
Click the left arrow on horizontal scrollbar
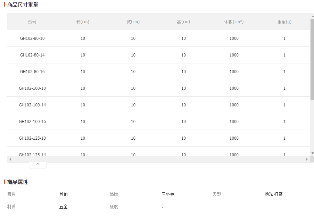pos(10,159)
